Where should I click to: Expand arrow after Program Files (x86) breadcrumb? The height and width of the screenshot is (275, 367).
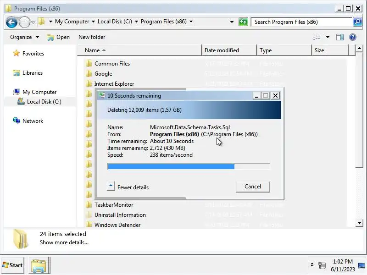(x=191, y=22)
